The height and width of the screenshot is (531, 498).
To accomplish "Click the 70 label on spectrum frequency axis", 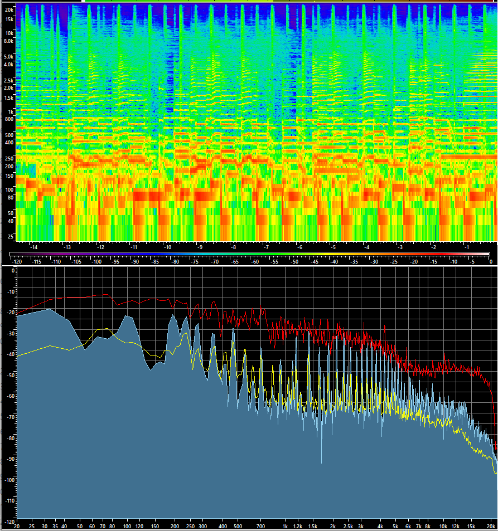I will 103,527.
